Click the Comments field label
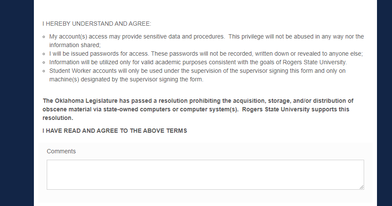 (x=61, y=151)
